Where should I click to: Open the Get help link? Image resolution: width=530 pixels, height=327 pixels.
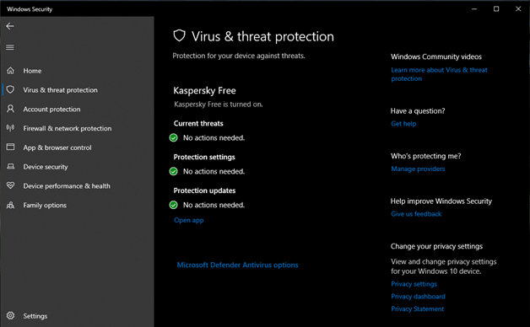(403, 124)
